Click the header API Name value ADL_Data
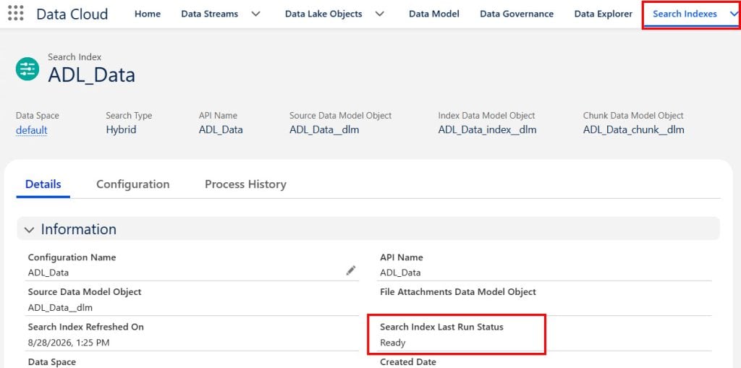Image resolution: width=741 pixels, height=368 pixels. coord(221,129)
